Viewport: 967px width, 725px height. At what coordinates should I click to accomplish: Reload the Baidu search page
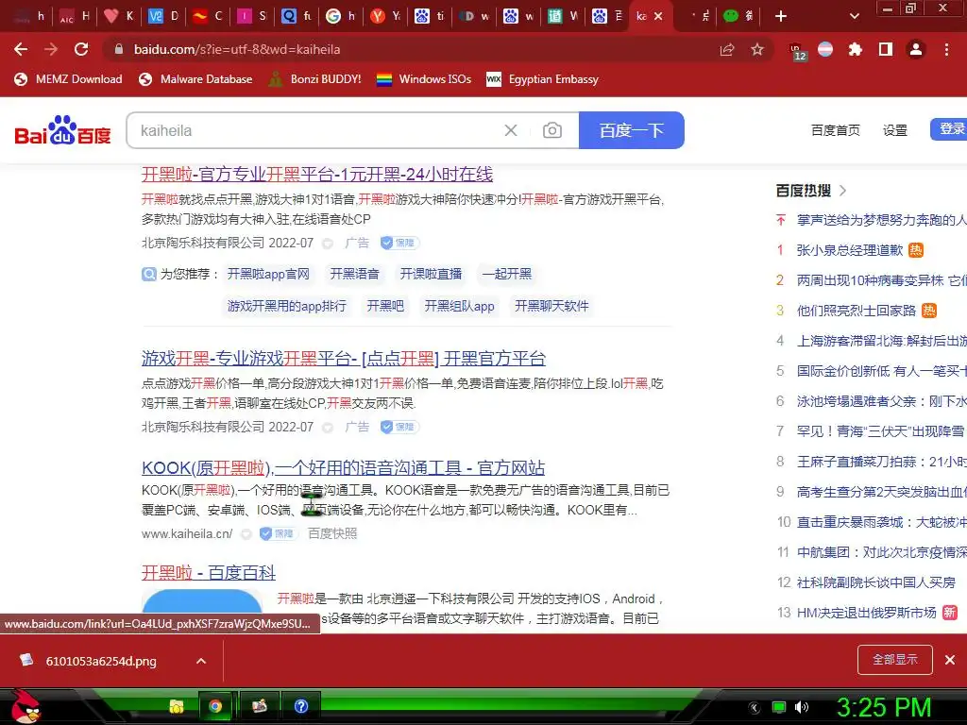(81, 49)
